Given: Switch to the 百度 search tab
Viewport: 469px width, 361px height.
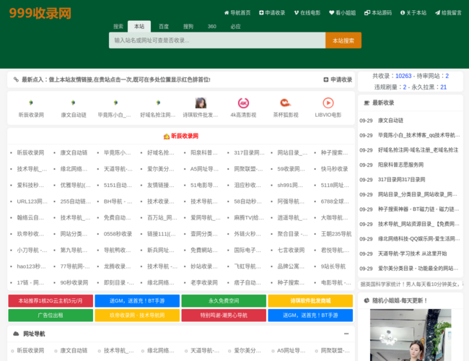Looking at the screenshot, I should point(164,26).
